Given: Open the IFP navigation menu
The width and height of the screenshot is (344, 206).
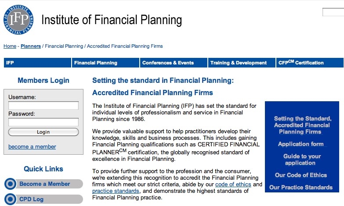Looking at the screenshot, I should pyautogui.click(x=37, y=63).
